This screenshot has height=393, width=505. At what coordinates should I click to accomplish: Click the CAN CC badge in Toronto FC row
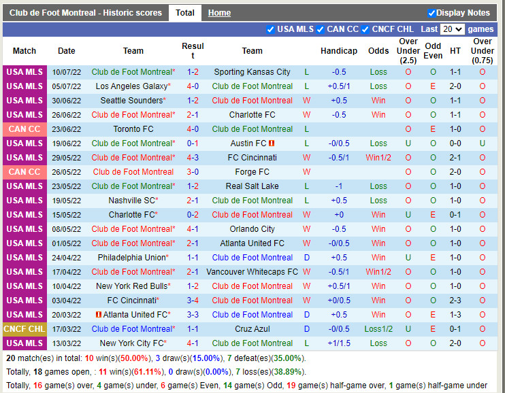[x=25, y=129]
